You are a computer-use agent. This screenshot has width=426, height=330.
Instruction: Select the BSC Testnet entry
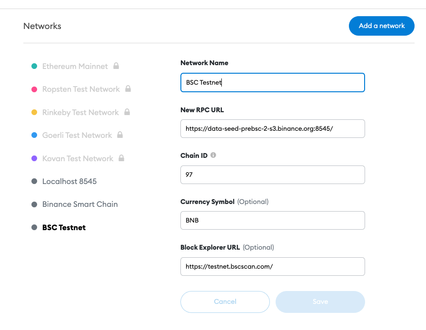click(x=64, y=228)
